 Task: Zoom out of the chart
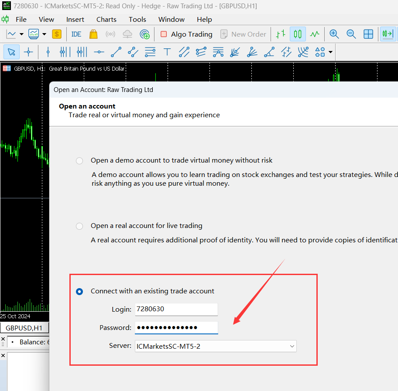(x=351, y=34)
